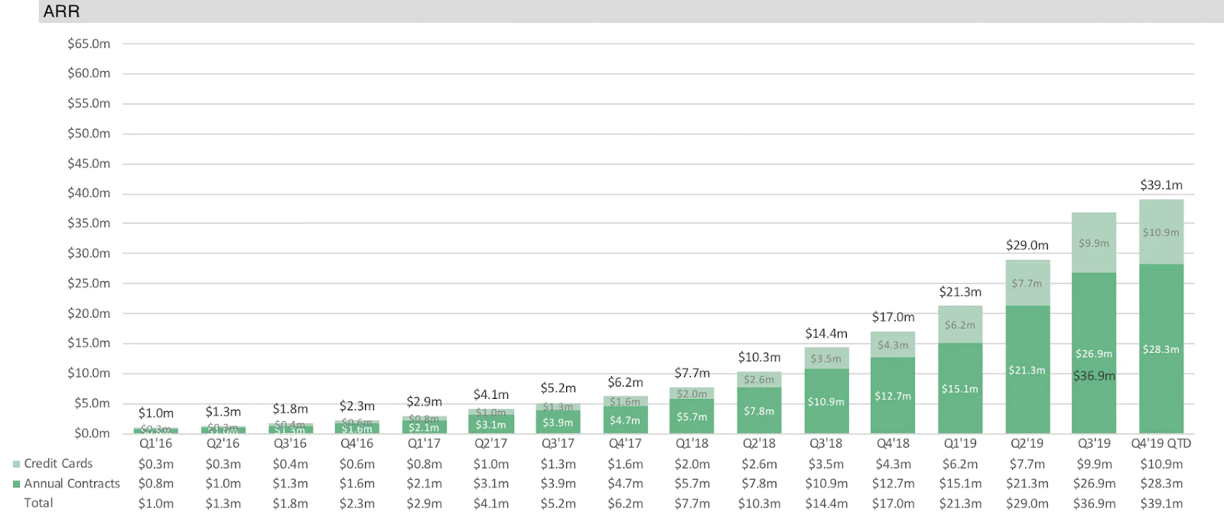The width and height of the screenshot is (1224, 528).
Task: Select the Q2'18 x-axis quarter label
Action: click(x=759, y=443)
